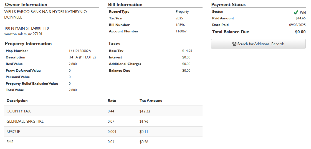Click the Tax Amount column header
311x149 pixels.
tap(151, 101)
